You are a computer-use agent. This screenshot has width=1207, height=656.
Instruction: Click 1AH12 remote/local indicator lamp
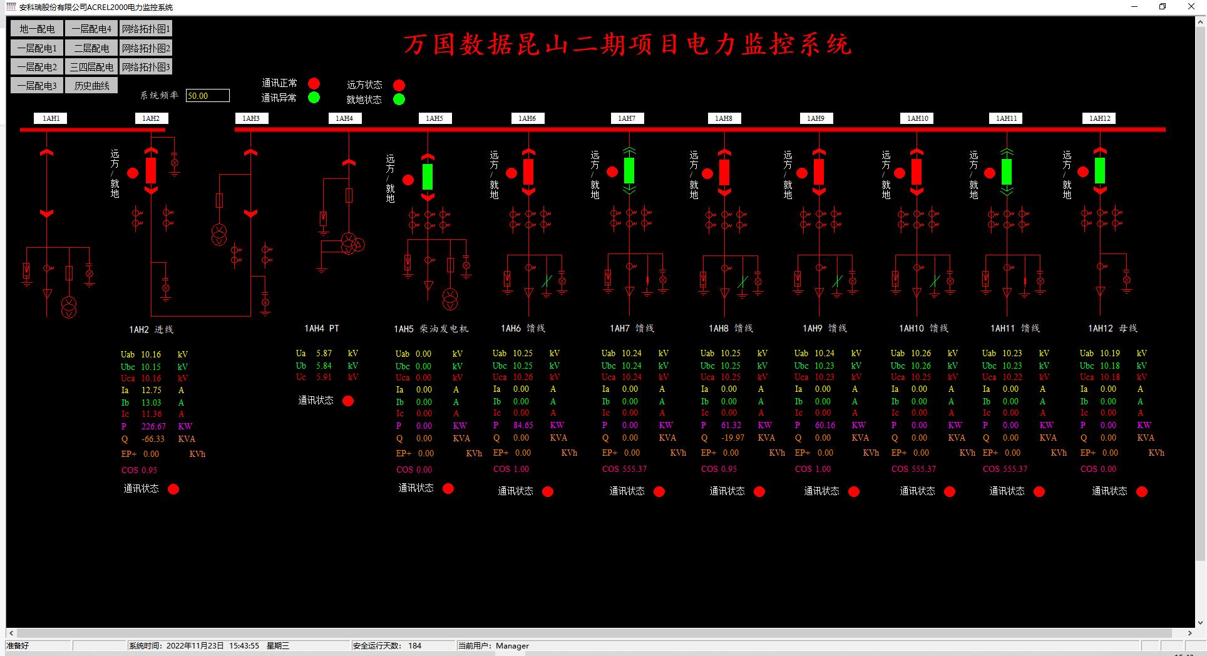click(1083, 172)
